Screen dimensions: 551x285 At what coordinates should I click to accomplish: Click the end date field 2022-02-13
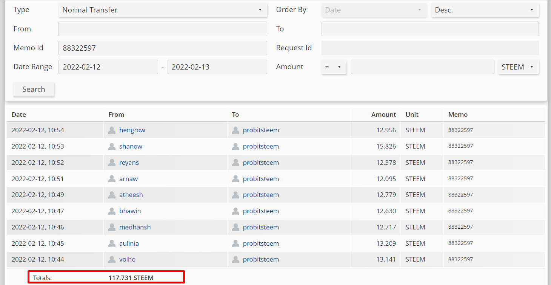217,67
